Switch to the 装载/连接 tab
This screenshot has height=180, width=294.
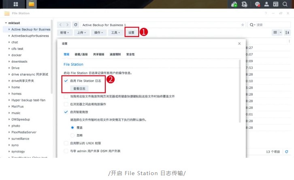tap(81, 54)
